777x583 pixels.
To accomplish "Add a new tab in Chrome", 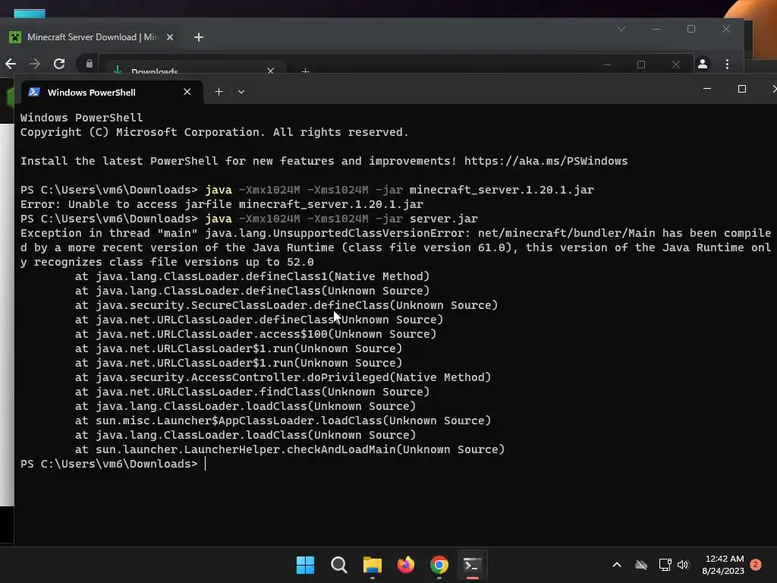I will point(199,37).
